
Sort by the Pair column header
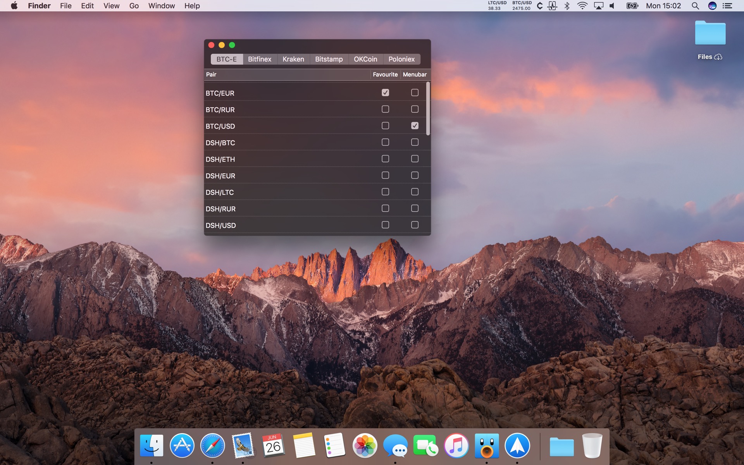[x=287, y=74]
